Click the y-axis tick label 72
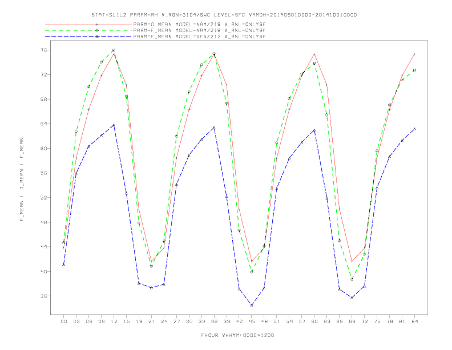 43,74
